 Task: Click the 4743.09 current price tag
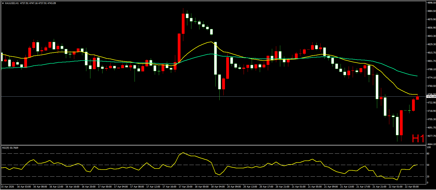[x=431, y=97]
